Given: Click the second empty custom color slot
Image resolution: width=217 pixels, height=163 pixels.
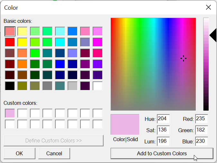Looking at the screenshot, I should point(22,113).
